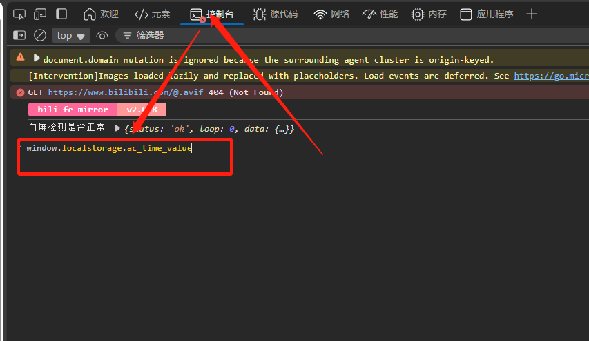This screenshot has width=589, height=341.
Task: Switch to the 网络 (Network) tab
Action: (x=331, y=14)
